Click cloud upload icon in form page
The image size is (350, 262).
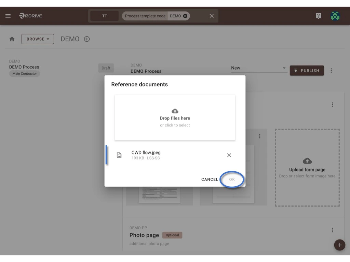coord(307,161)
